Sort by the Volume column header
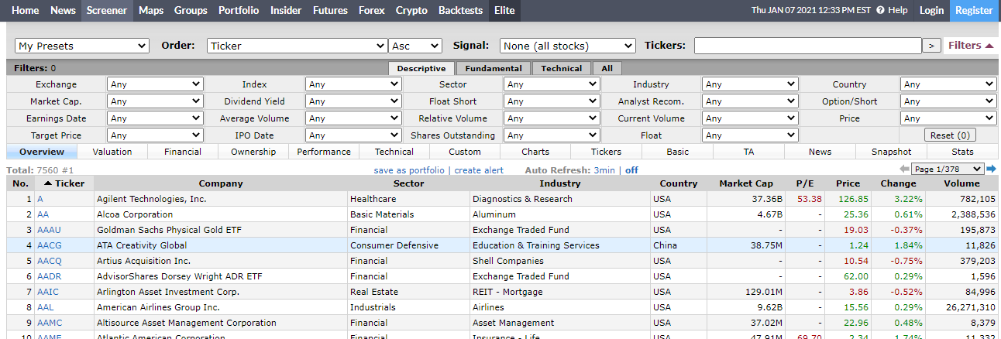Viewport: 1001px width, 339px height. pos(961,183)
